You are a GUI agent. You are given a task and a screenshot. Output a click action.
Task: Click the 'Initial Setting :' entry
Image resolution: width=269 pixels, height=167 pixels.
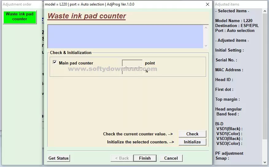[x=230, y=50]
